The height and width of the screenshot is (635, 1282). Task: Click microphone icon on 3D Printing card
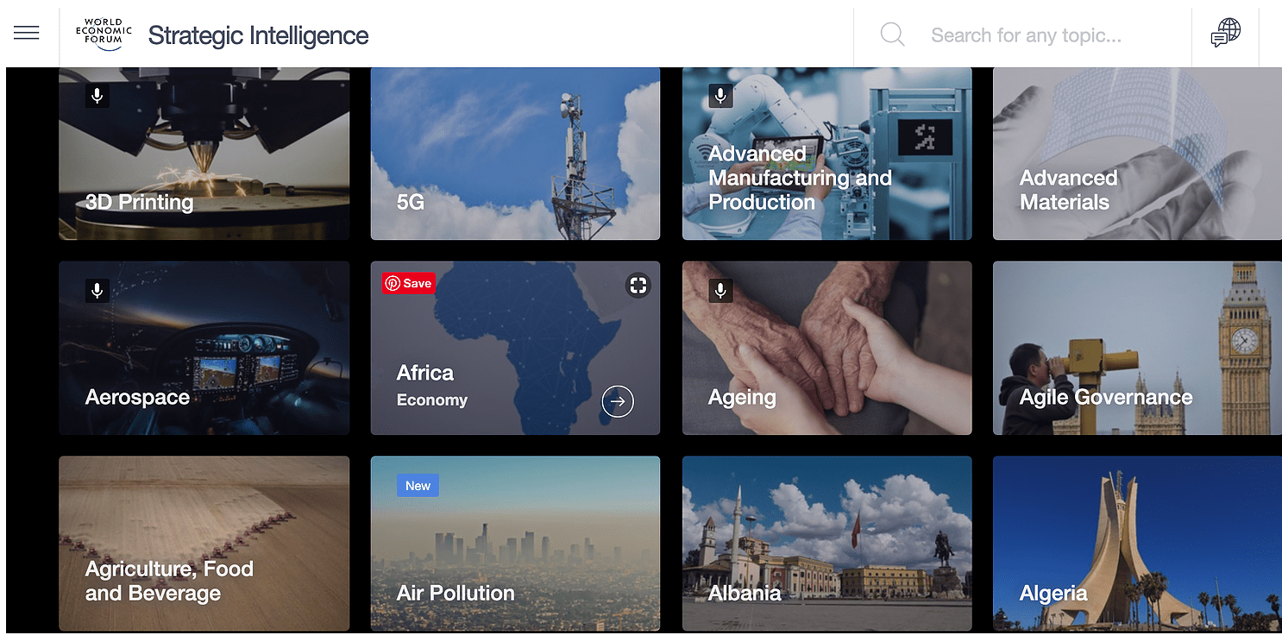tap(97, 95)
